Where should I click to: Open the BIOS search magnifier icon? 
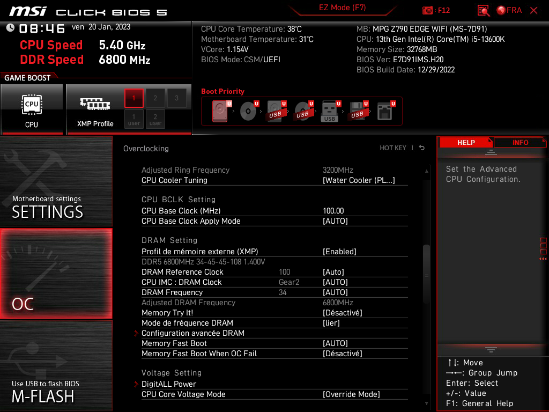coord(484,10)
